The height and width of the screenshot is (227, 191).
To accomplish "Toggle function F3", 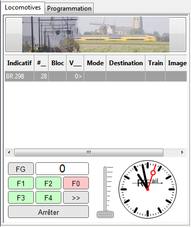I will 21,197.
